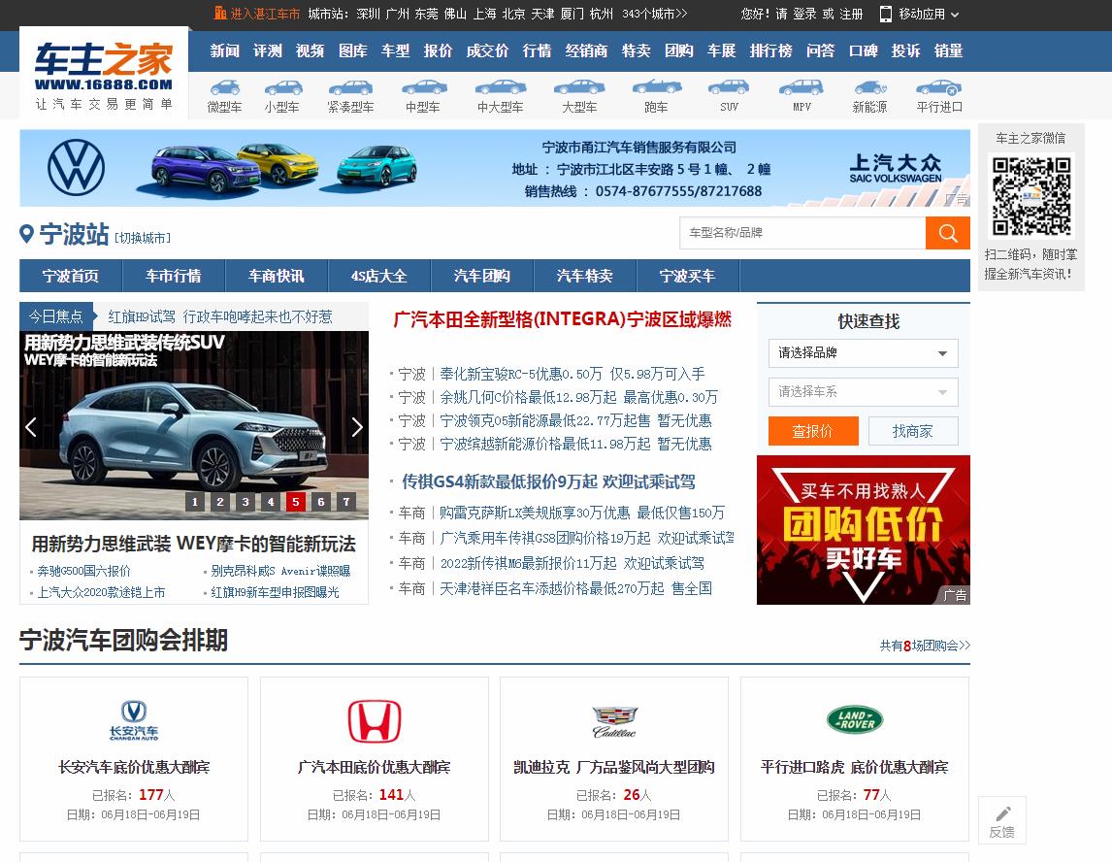Image resolution: width=1112 pixels, height=862 pixels.
Task: Open the 广汽本田全新型格(INTEGRA) headline
Action: coord(563,319)
